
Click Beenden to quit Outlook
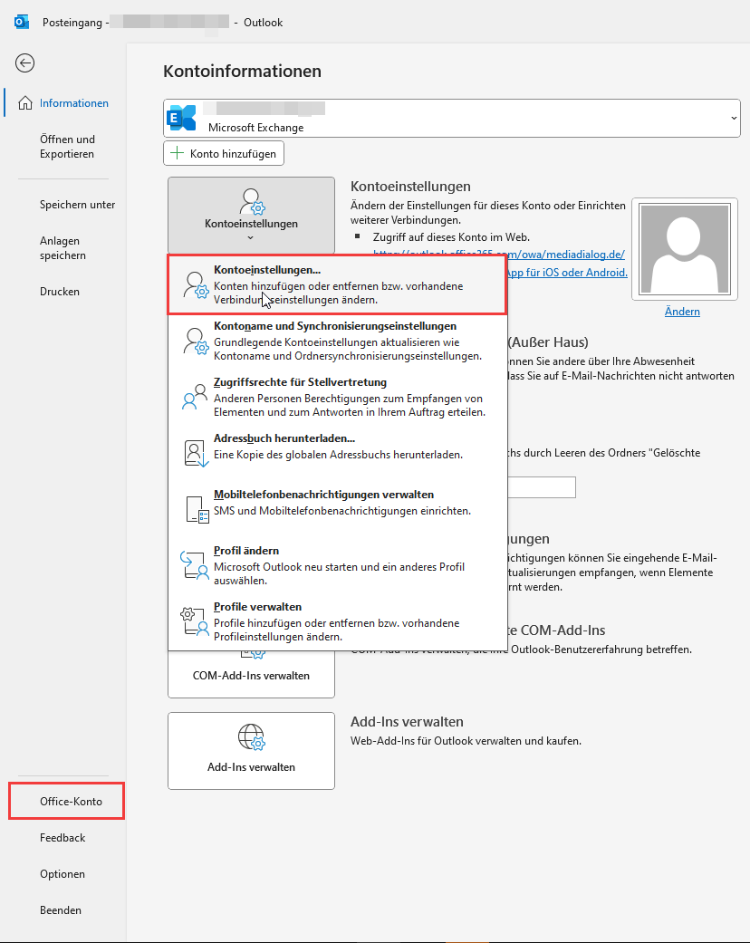pyautogui.click(x=60, y=909)
